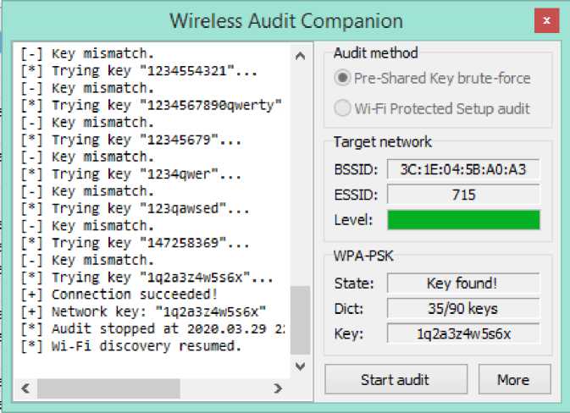Image resolution: width=570 pixels, height=413 pixels.
Task: Open the More button options
Action: 513,379
